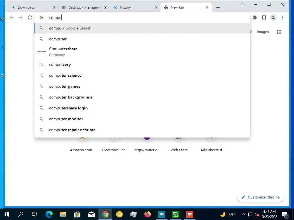Click the Google G icon in address bar
Viewport: 294px width, 220px height.
click(x=41, y=17)
